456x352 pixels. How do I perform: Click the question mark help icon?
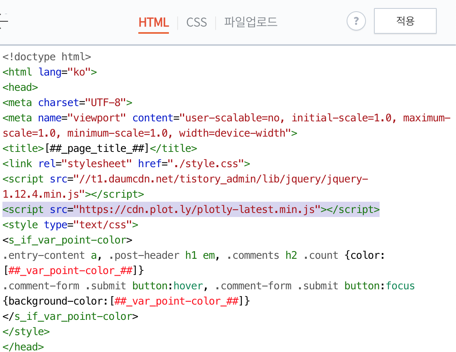pos(356,21)
